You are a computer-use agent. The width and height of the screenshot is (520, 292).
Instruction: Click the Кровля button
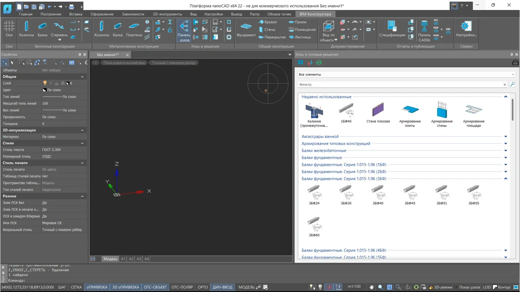pos(268,22)
